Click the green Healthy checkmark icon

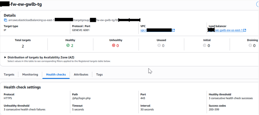point(68,46)
